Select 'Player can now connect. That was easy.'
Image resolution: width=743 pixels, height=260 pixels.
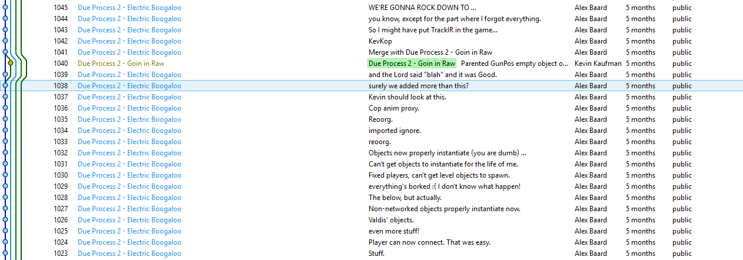(429, 242)
